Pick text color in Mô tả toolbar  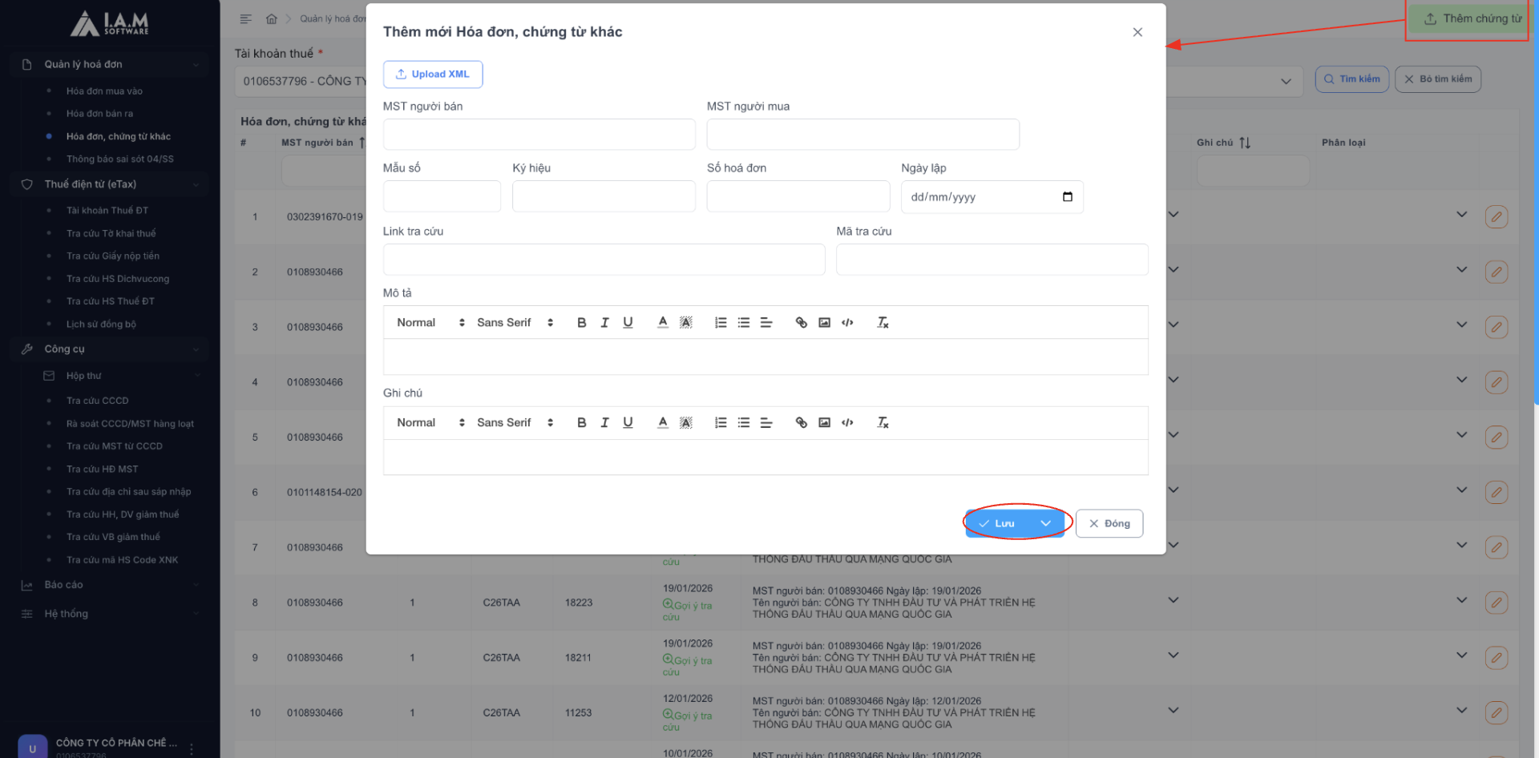pos(662,323)
